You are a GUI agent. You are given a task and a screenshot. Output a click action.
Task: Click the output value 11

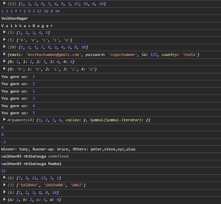(x=3, y=171)
